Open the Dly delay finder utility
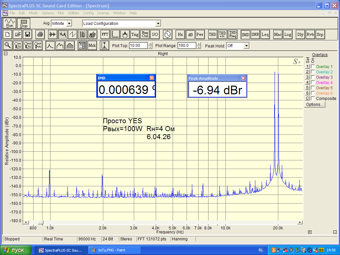 pos(300,35)
